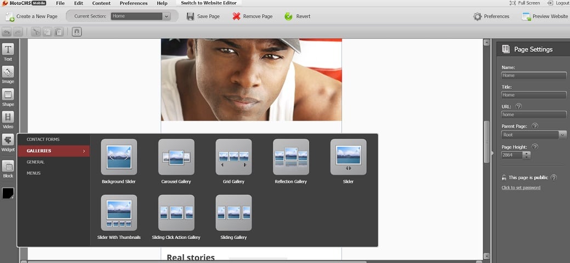Open the Block tool
This screenshot has height=263, width=570.
8,168
